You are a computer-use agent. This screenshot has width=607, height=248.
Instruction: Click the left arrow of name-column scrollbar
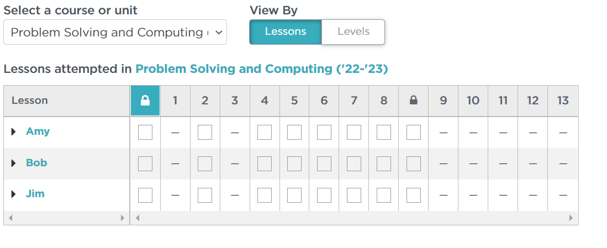pos(10,218)
